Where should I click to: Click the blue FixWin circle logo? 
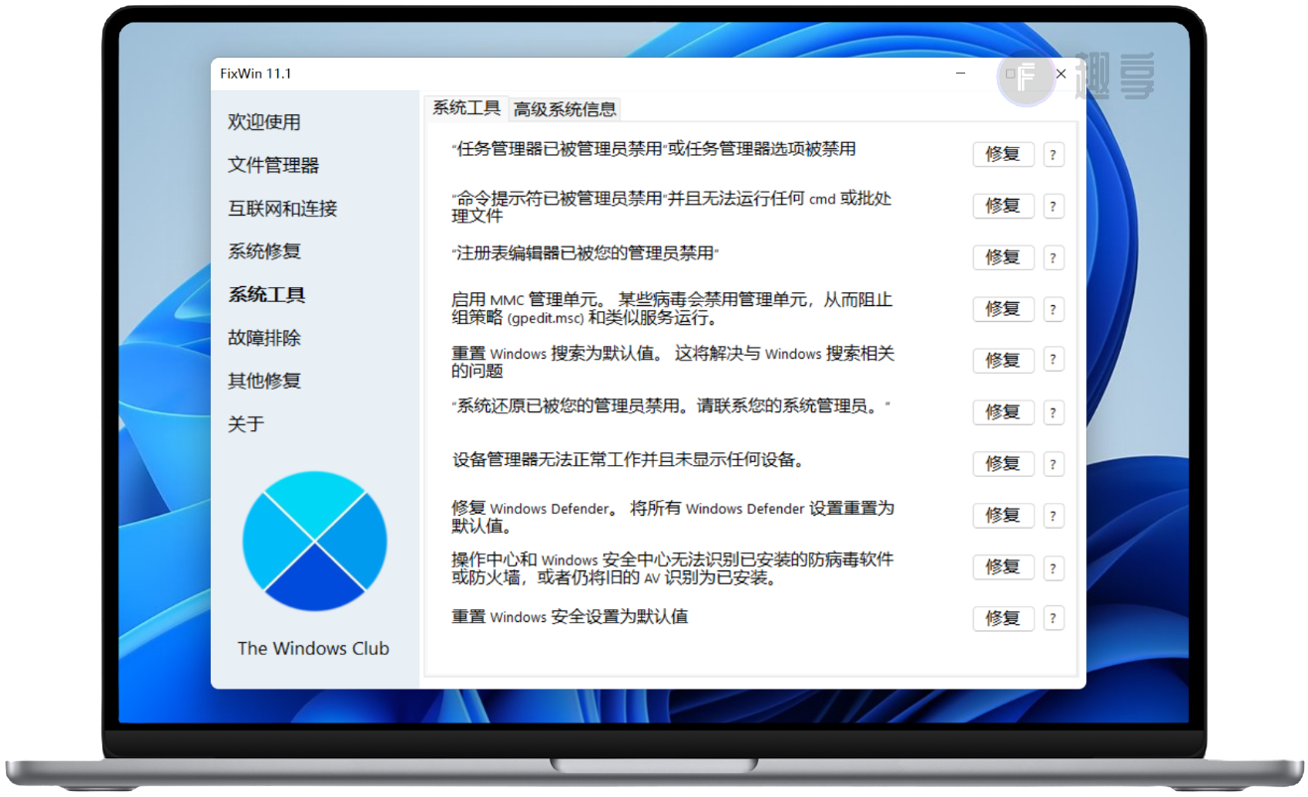coord(314,542)
